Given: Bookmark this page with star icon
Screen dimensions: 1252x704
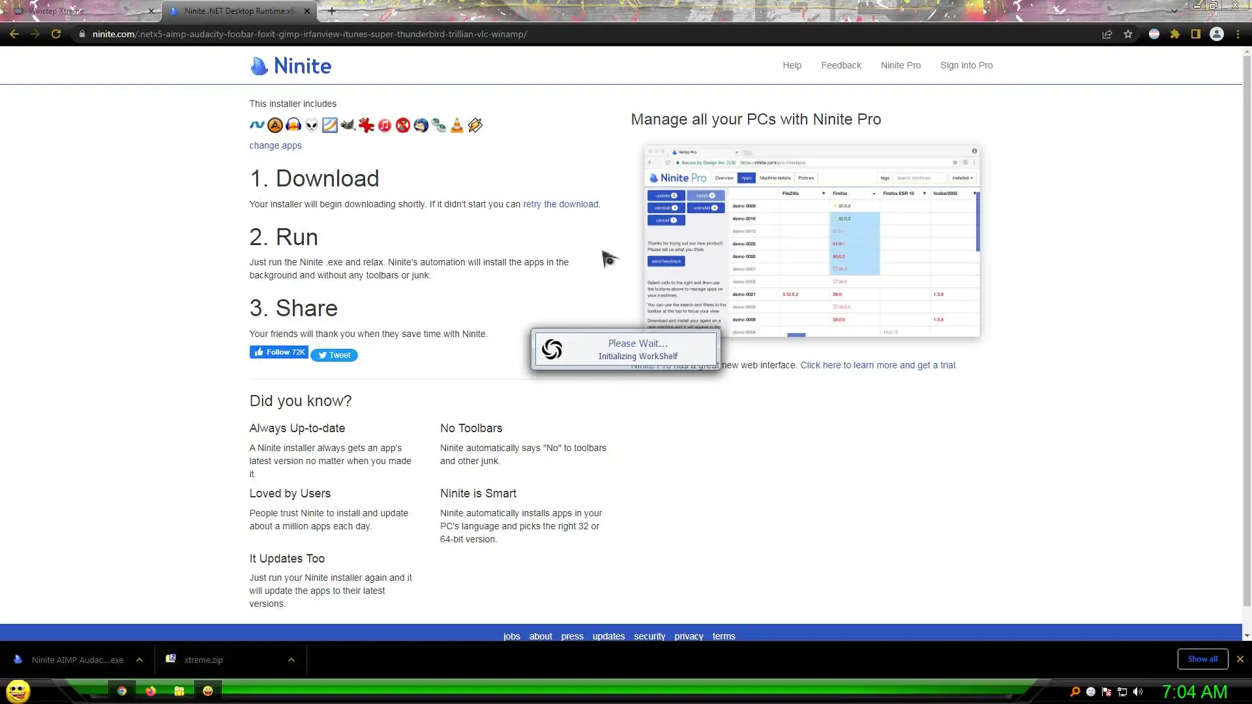Looking at the screenshot, I should tap(1128, 34).
